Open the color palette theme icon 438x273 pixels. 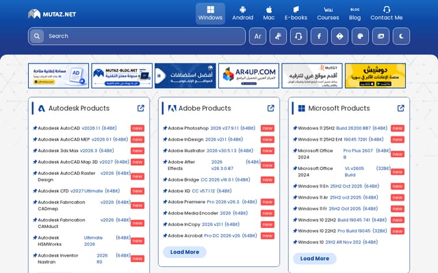(360, 36)
